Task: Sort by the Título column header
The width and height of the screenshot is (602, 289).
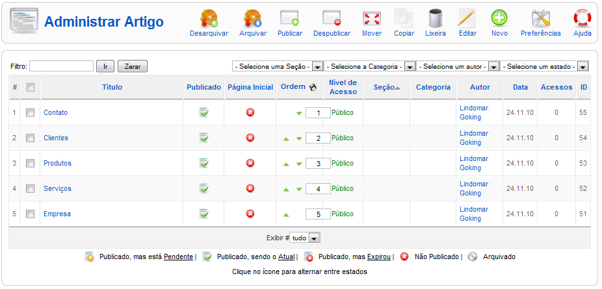Action: click(x=112, y=87)
